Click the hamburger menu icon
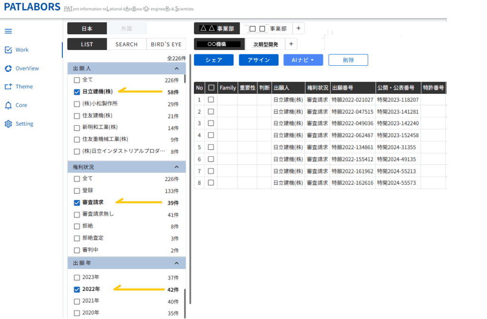 coord(8,31)
